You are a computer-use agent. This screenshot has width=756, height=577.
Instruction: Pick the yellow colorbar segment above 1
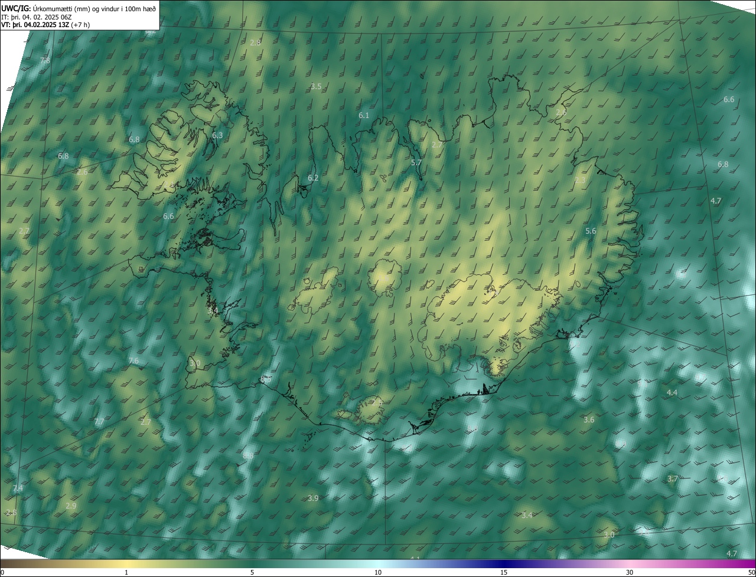pyautogui.click(x=126, y=564)
